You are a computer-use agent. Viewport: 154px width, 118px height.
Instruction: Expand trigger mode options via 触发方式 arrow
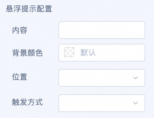(x=135, y=103)
